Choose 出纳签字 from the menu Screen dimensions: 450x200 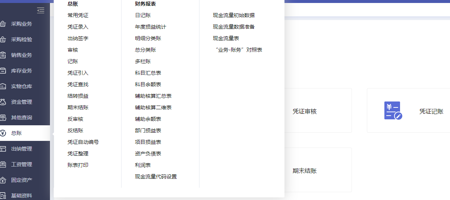tap(78, 38)
